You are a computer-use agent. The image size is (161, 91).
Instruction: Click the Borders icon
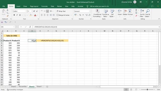25,15
